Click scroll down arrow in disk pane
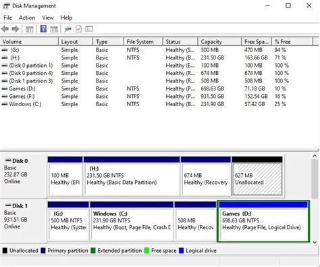The width and height of the screenshot is (320, 267). coord(315,242)
